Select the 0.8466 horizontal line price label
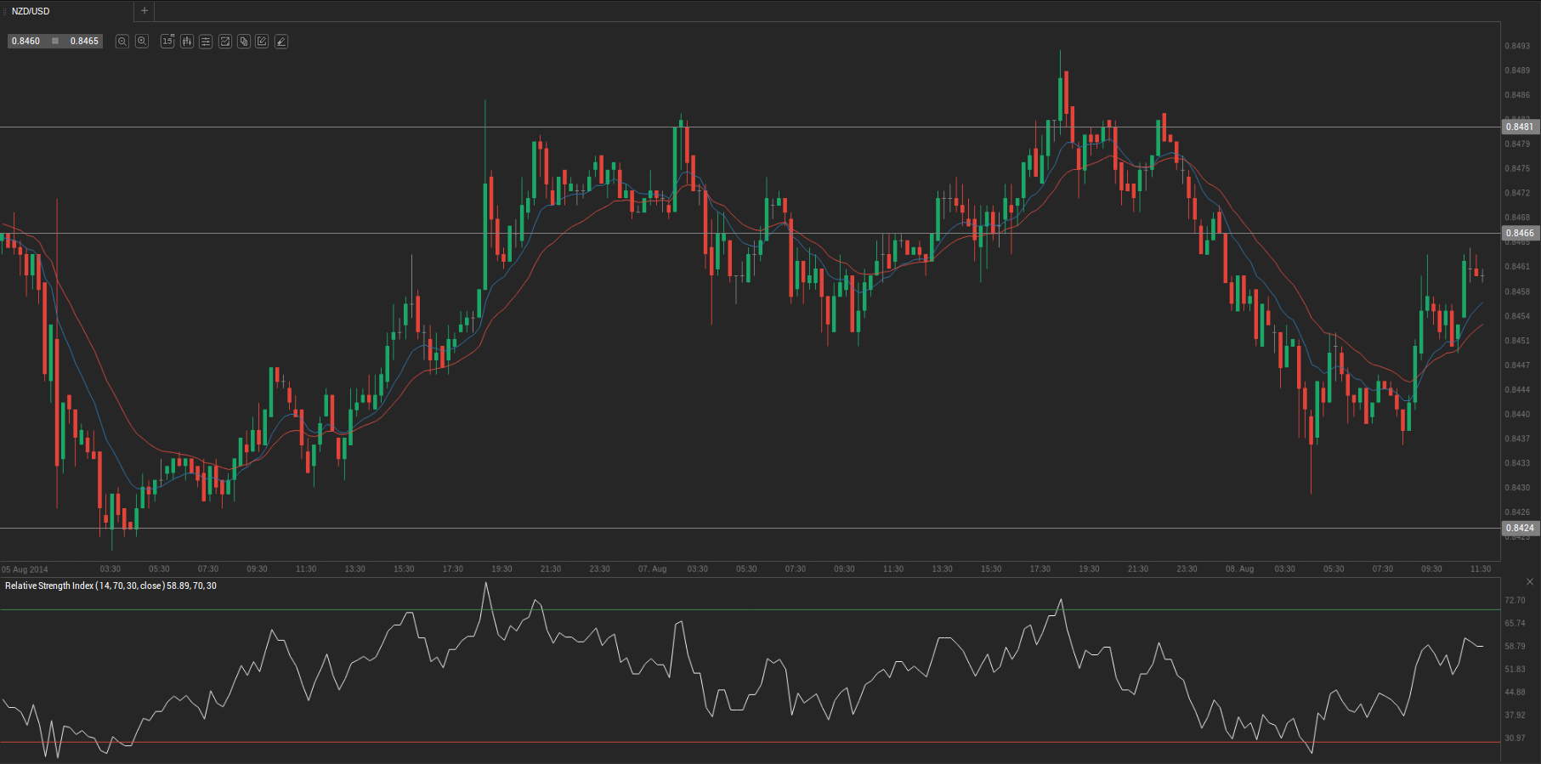Viewport: 1541px width, 764px height. click(x=1520, y=233)
